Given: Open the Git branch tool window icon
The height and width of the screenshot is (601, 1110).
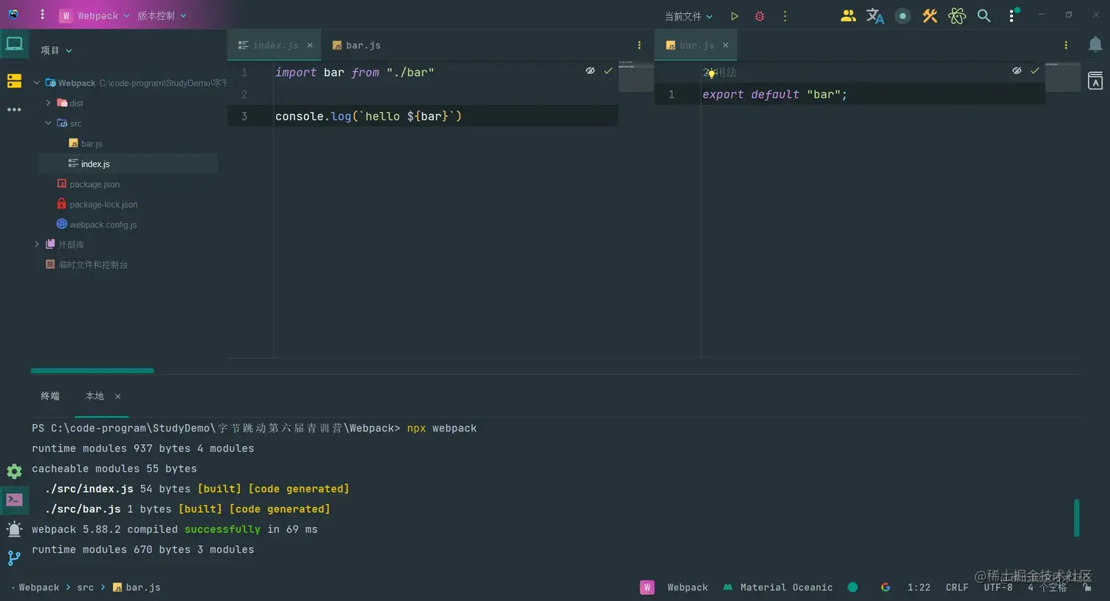Looking at the screenshot, I should pos(14,558).
